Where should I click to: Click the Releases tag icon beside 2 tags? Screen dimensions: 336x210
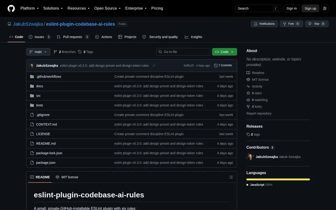(248, 134)
